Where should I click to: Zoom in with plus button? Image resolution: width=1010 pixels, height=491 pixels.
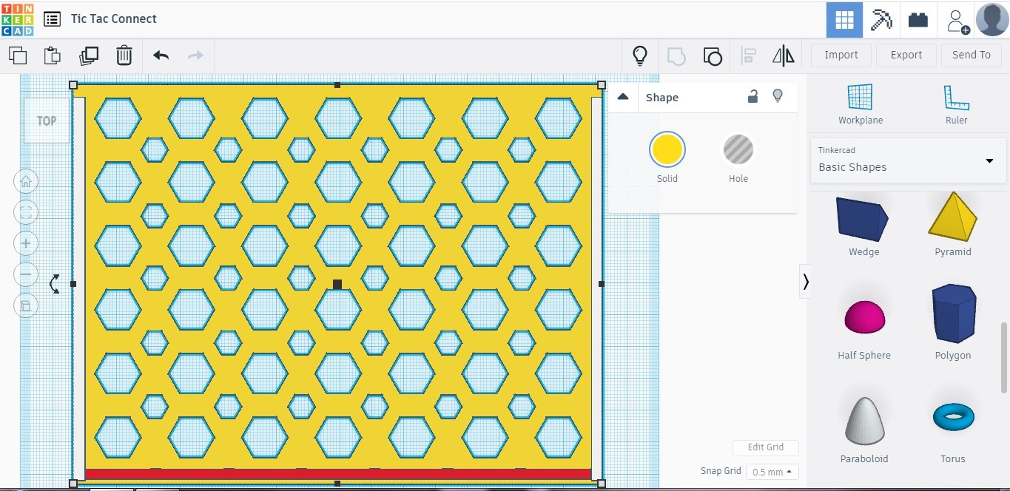pos(26,243)
